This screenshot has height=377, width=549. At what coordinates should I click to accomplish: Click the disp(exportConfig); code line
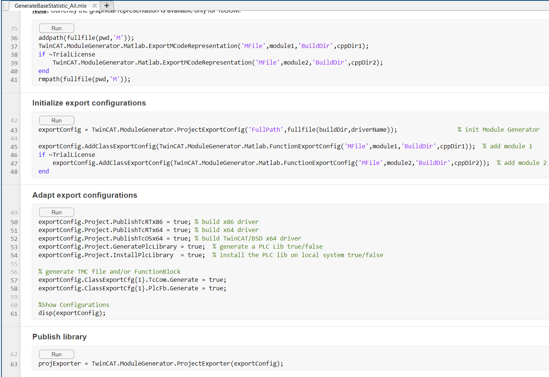72,313
